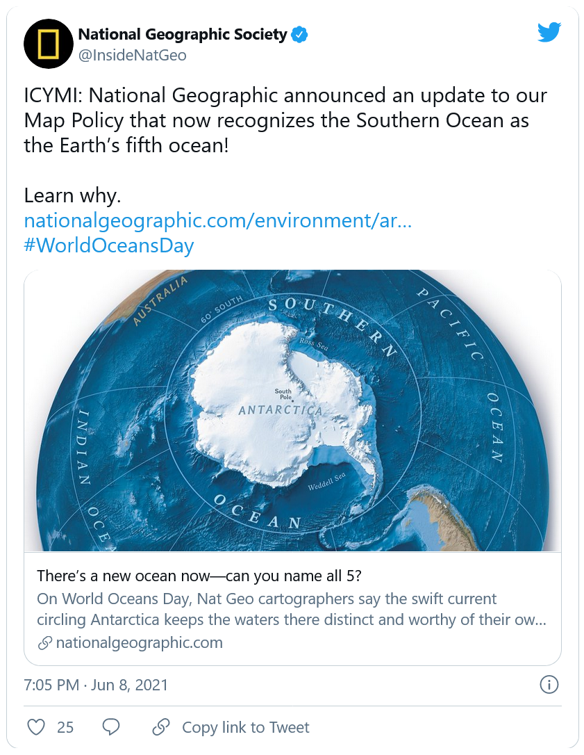This screenshot has width=584, height=755.
Task: Open the #WorldOceansDay hashtag
Action: point(109,245)
